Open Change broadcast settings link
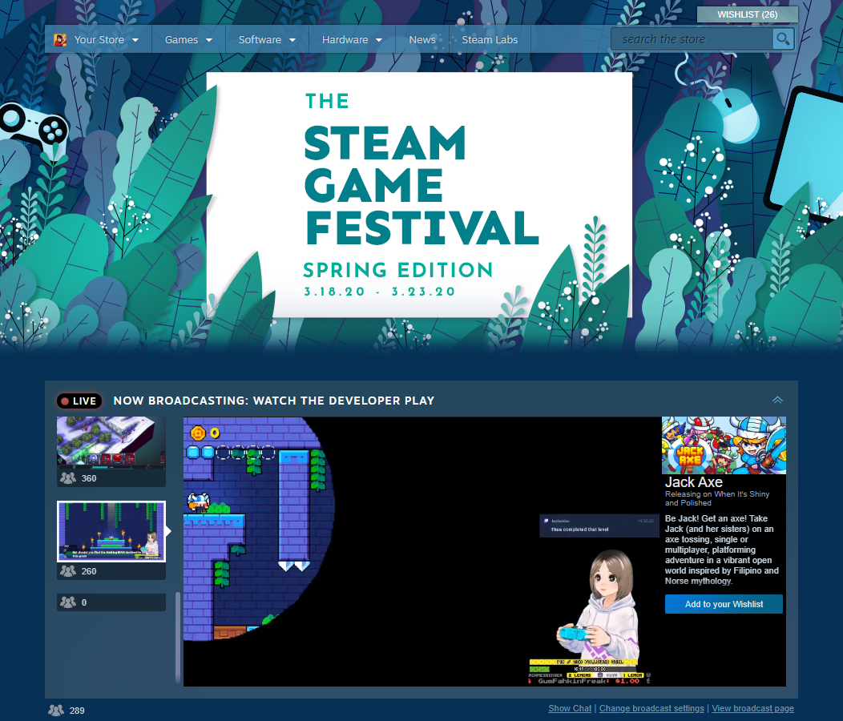843x721 pixels. click(x=651, y=709)
